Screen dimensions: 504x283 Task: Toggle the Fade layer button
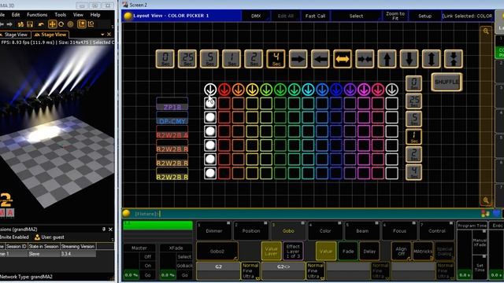[x=348, y=252]
